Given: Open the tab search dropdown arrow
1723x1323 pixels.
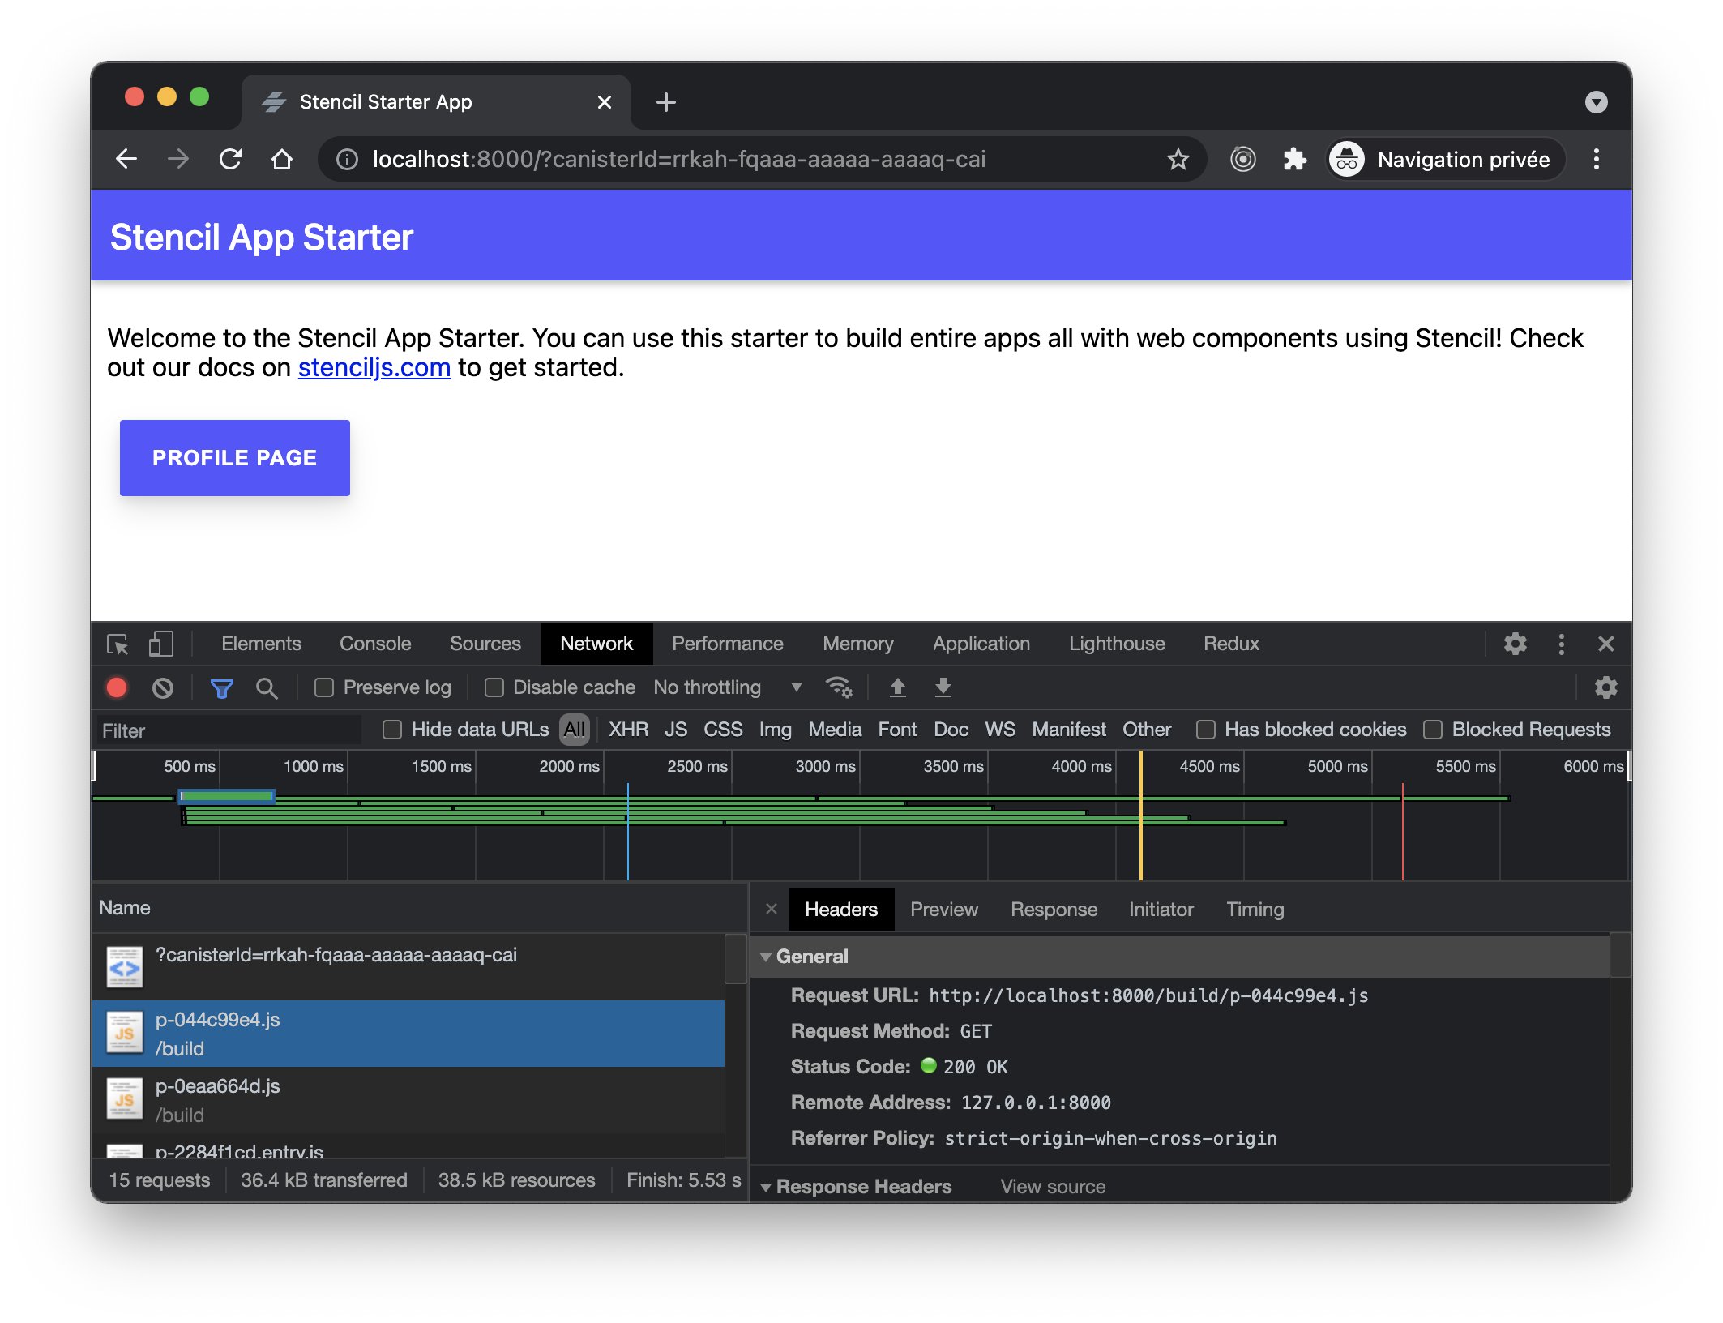Looking at the screenshot, I should pos(1597,102).
